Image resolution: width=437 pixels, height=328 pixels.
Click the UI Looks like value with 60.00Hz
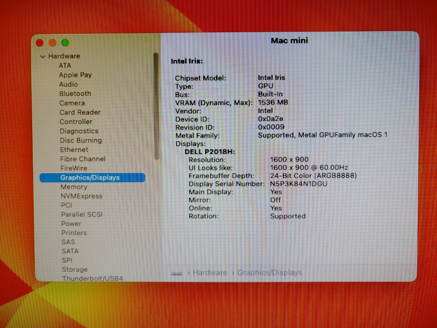point(309,168)
